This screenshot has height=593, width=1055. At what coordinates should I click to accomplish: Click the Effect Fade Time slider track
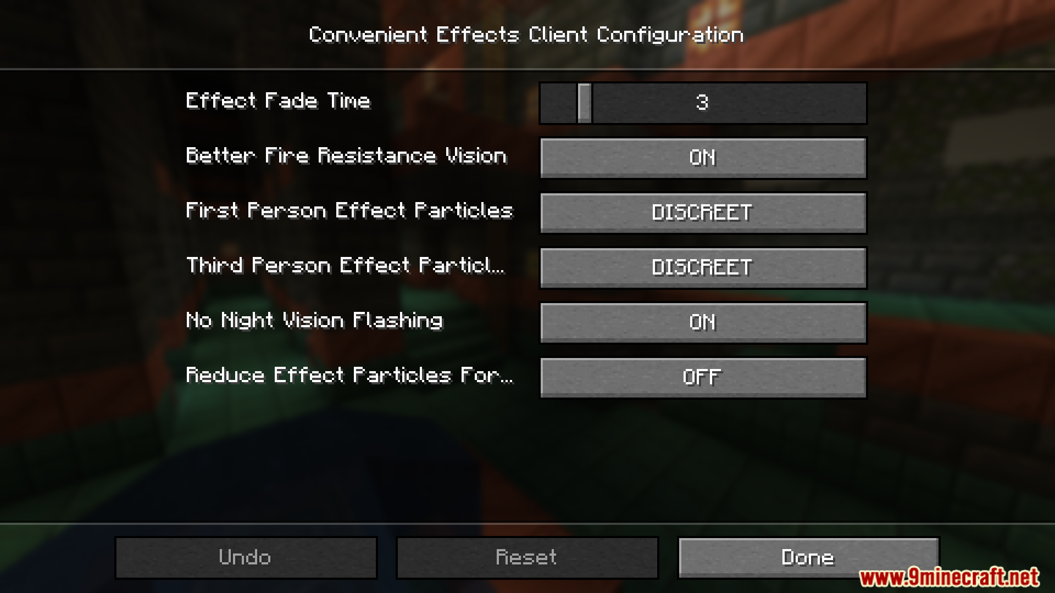coord(703,103)
